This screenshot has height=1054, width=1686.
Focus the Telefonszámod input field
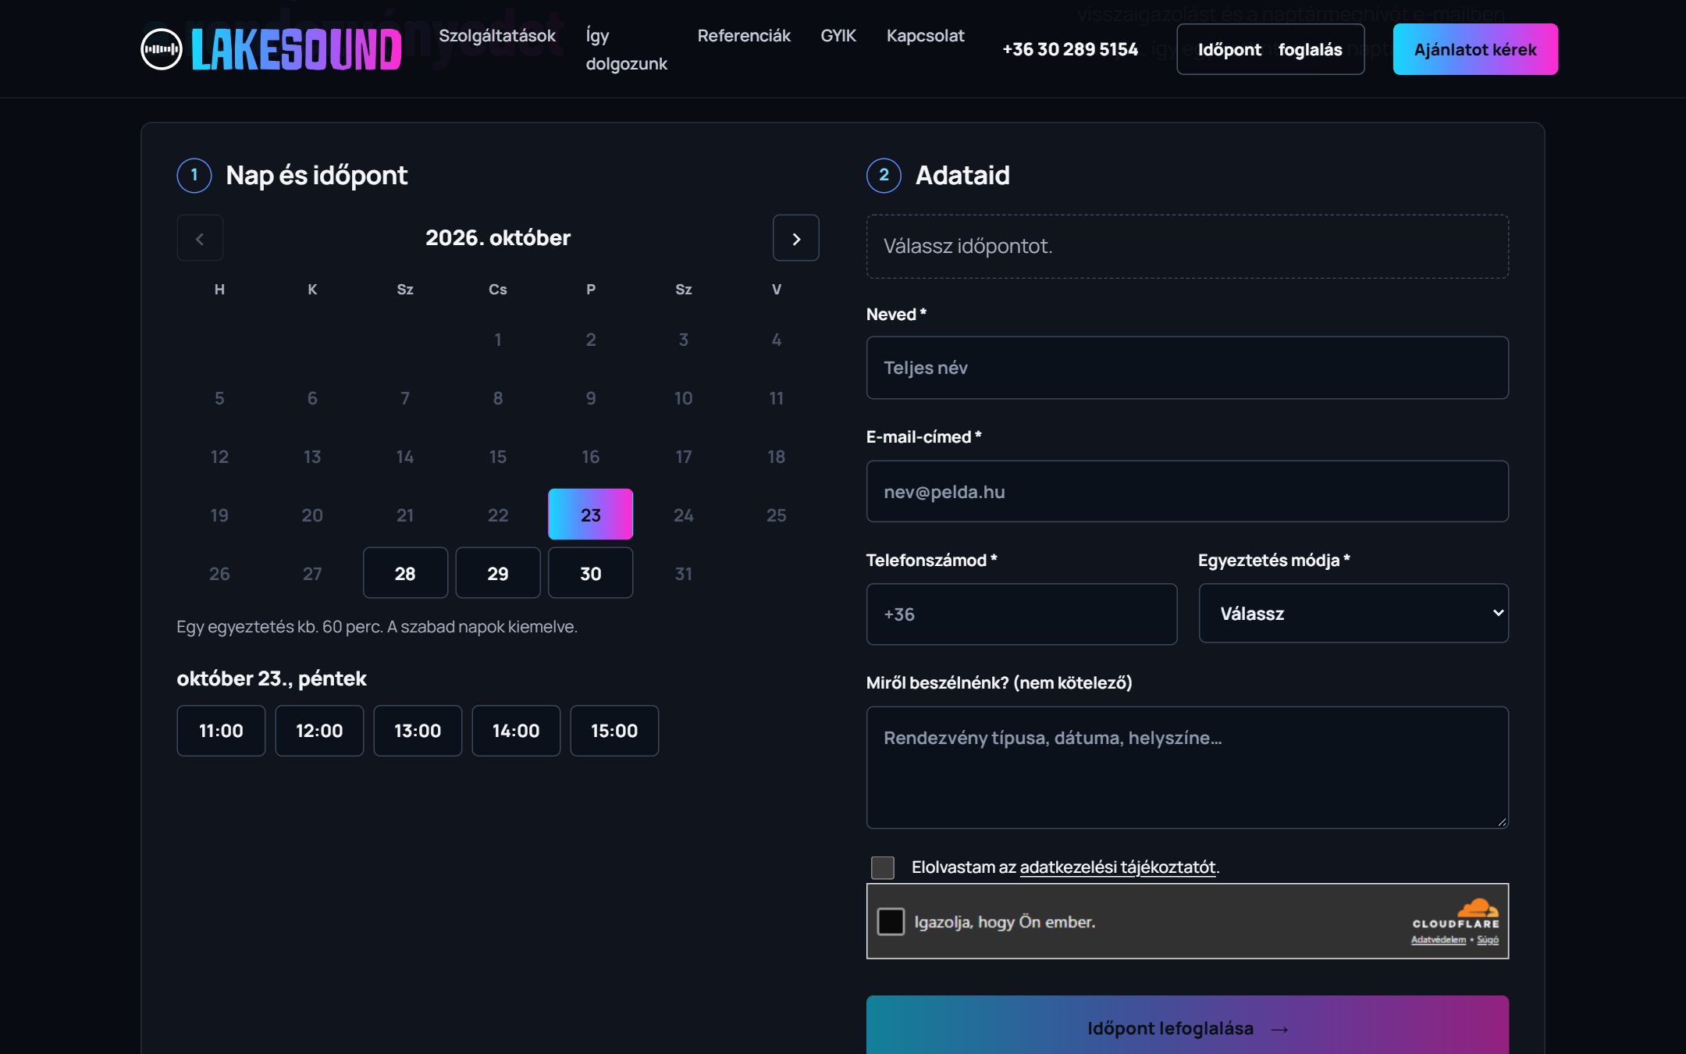[x=1022, y=614]
